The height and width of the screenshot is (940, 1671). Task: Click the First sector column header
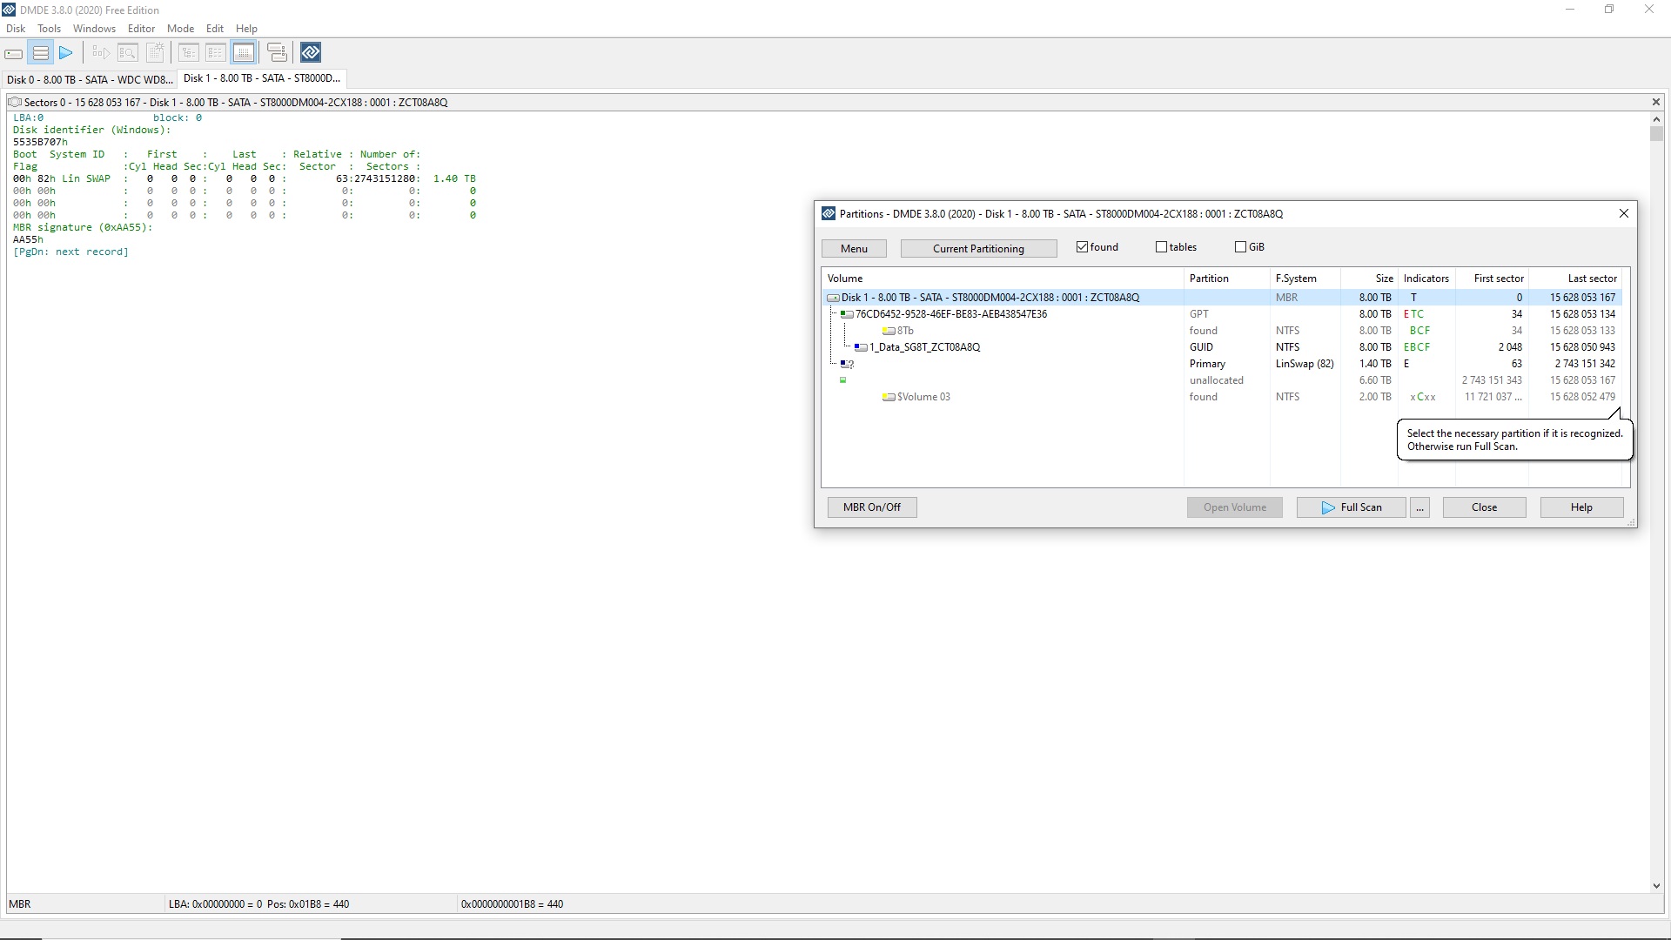[x=1492, y=279]
